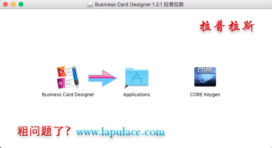This screenshot has width=272, height=148.
Task: Click the pink and blue install arrow
Action: pos(103,78)
